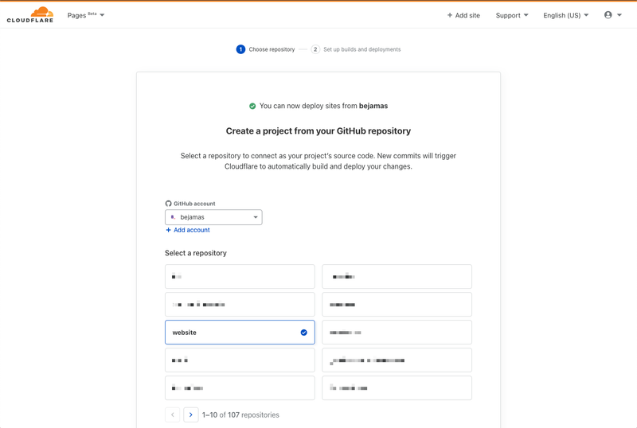Open the Support dropdown menu

(512, 15)
